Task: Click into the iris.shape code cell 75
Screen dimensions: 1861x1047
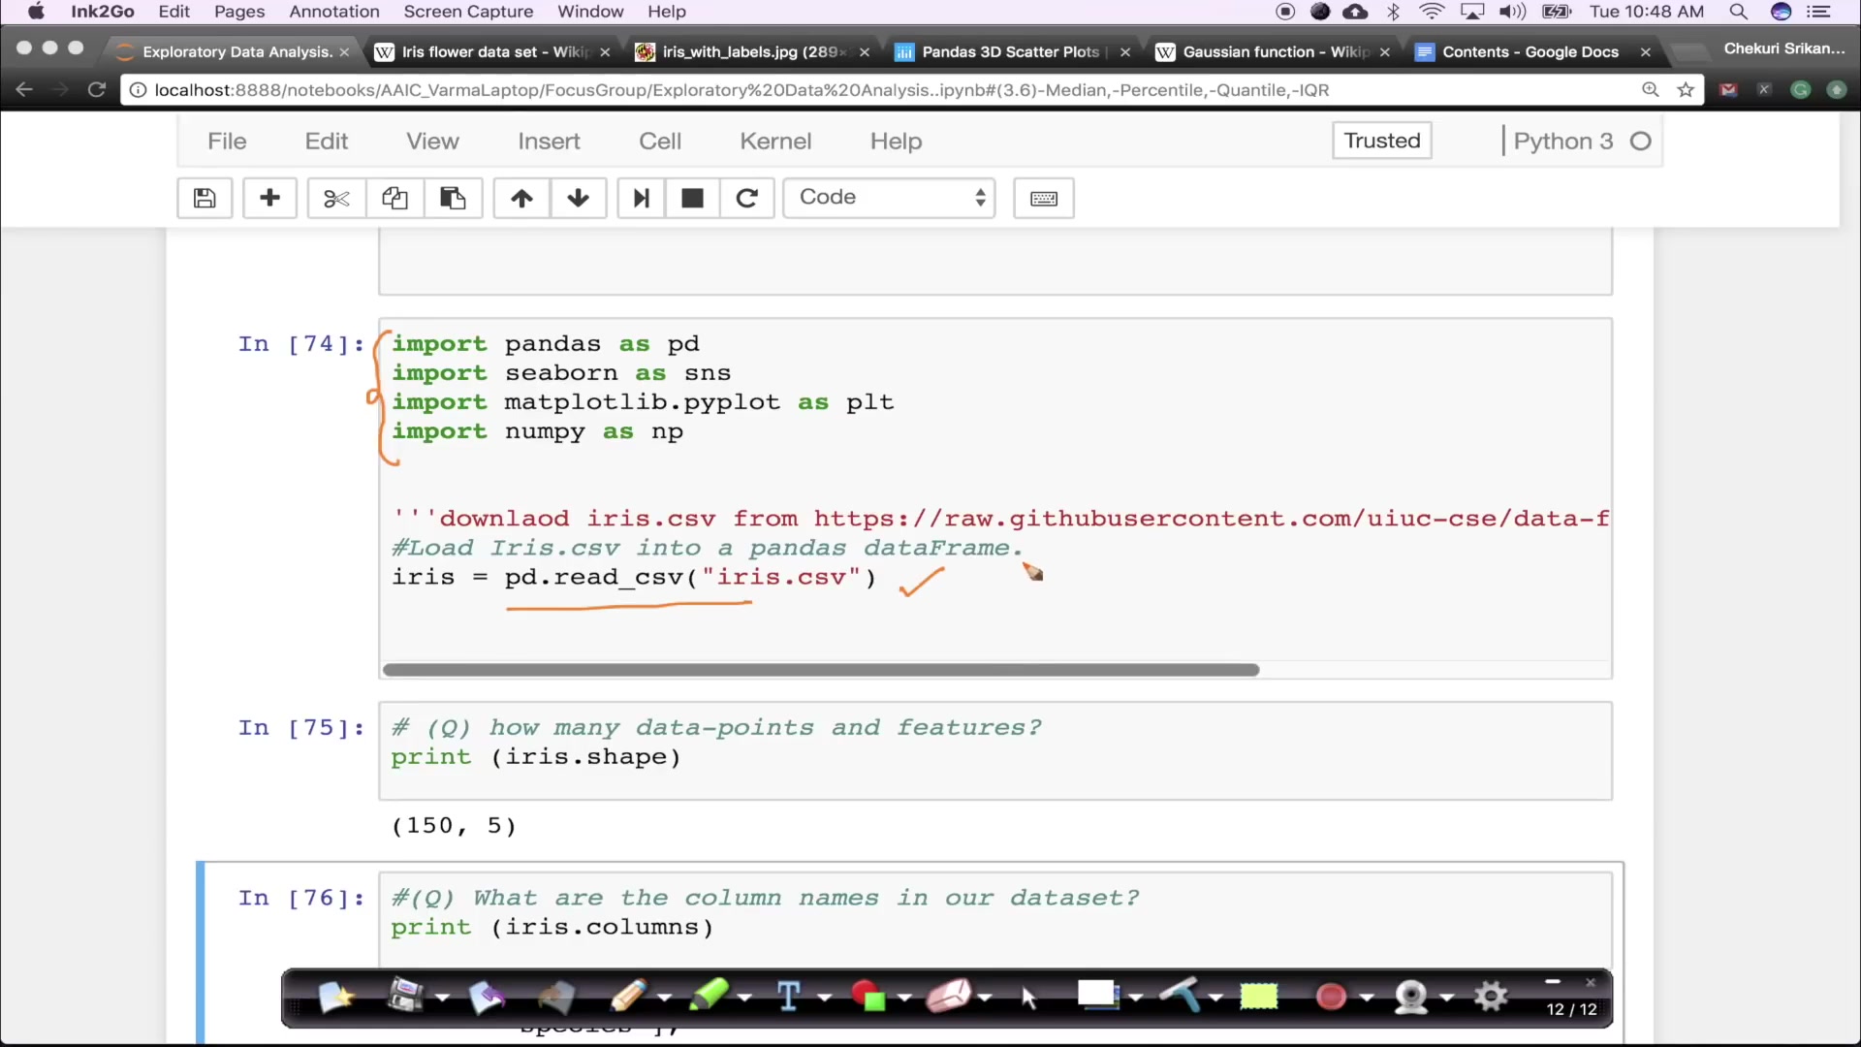Action: click(x=995, y=750)
